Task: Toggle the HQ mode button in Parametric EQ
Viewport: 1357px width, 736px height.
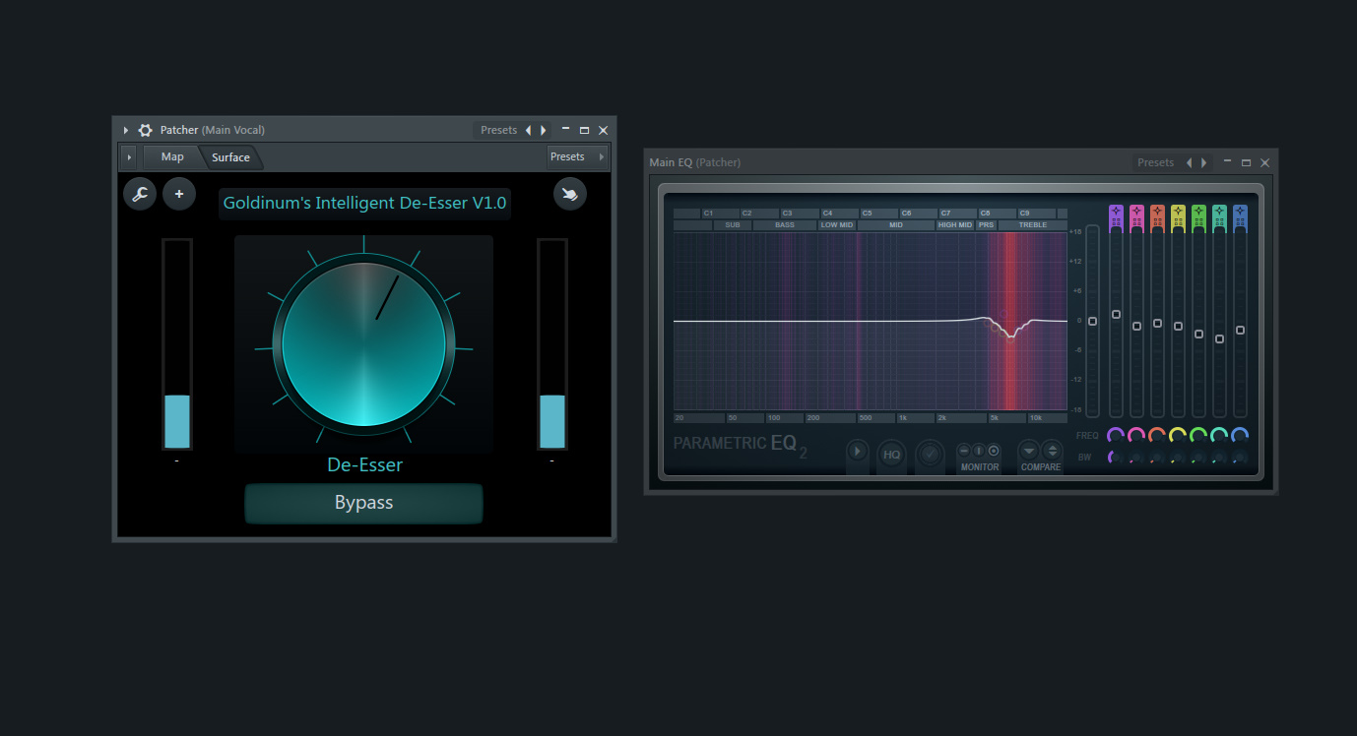Action: 891,454
